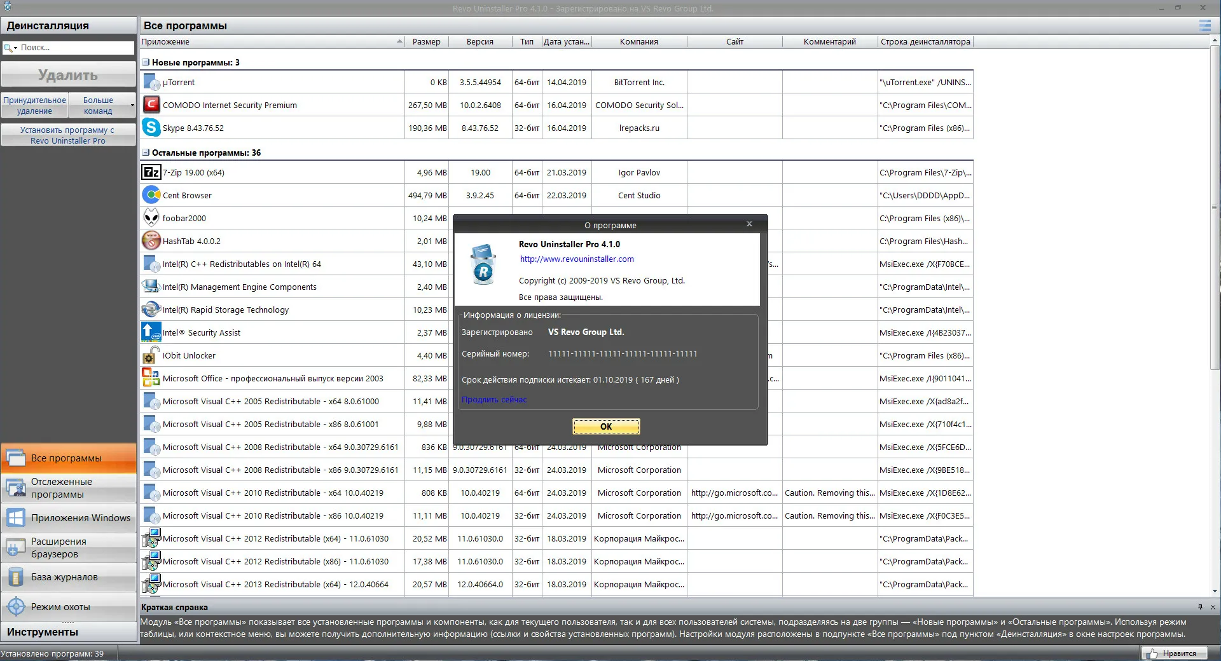1221x661 pixels.
Task: Select the COMODO Internet Security icon
Action: click(151, 105)
